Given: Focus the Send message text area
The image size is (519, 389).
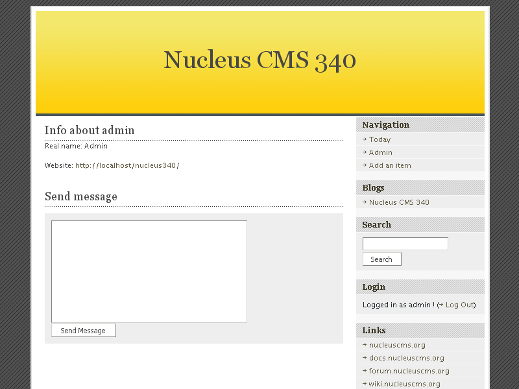Looking at the screenshot, I should 149,272.
